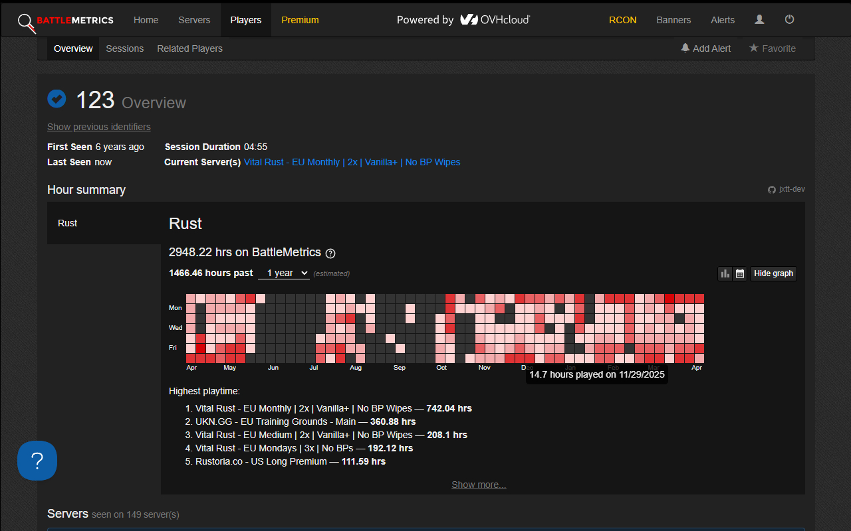Viewport: 851px width, 531px height.
Task: Switch to bar chart graph view
Action: tap(725, 273)
